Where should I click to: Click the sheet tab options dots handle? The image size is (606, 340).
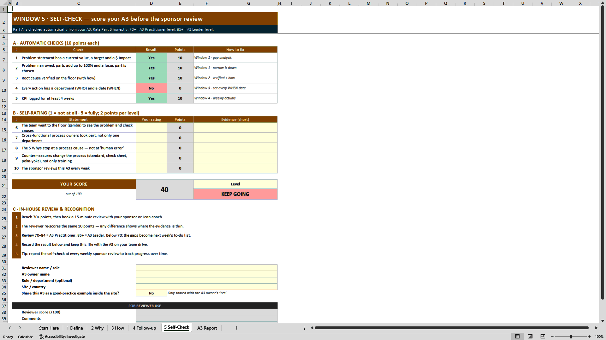tap(304, 328)
